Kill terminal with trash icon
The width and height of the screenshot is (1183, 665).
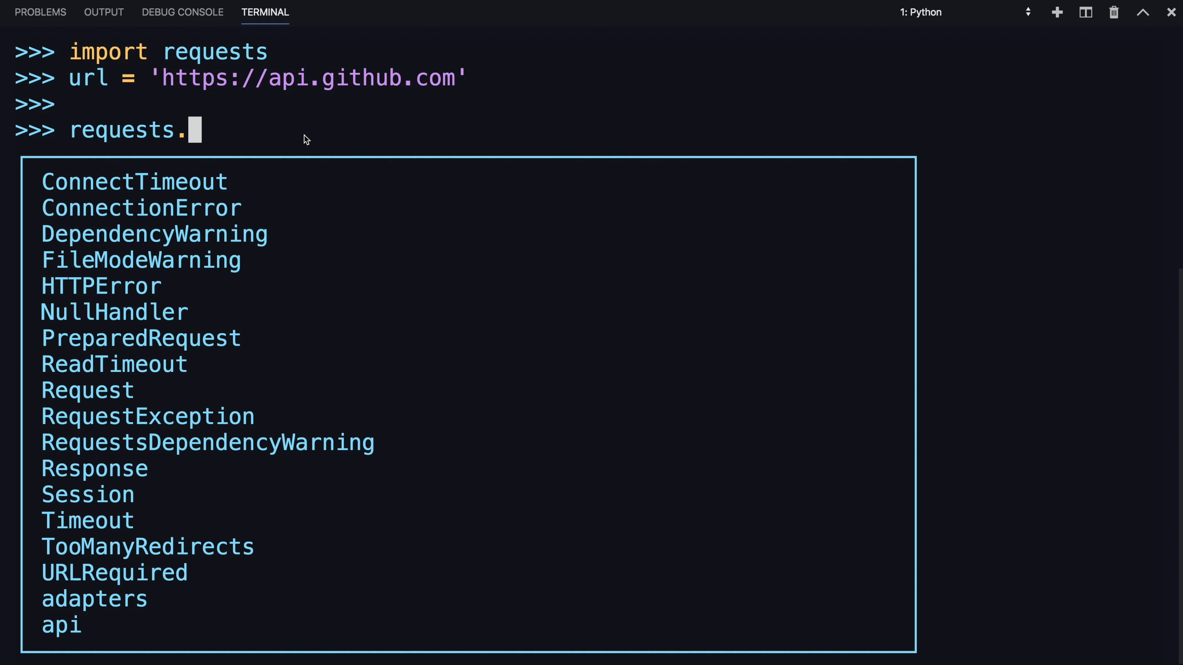(x=1114, y=12)
